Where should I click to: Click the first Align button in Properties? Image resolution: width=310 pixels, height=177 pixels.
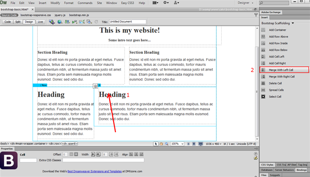point(131,154)
